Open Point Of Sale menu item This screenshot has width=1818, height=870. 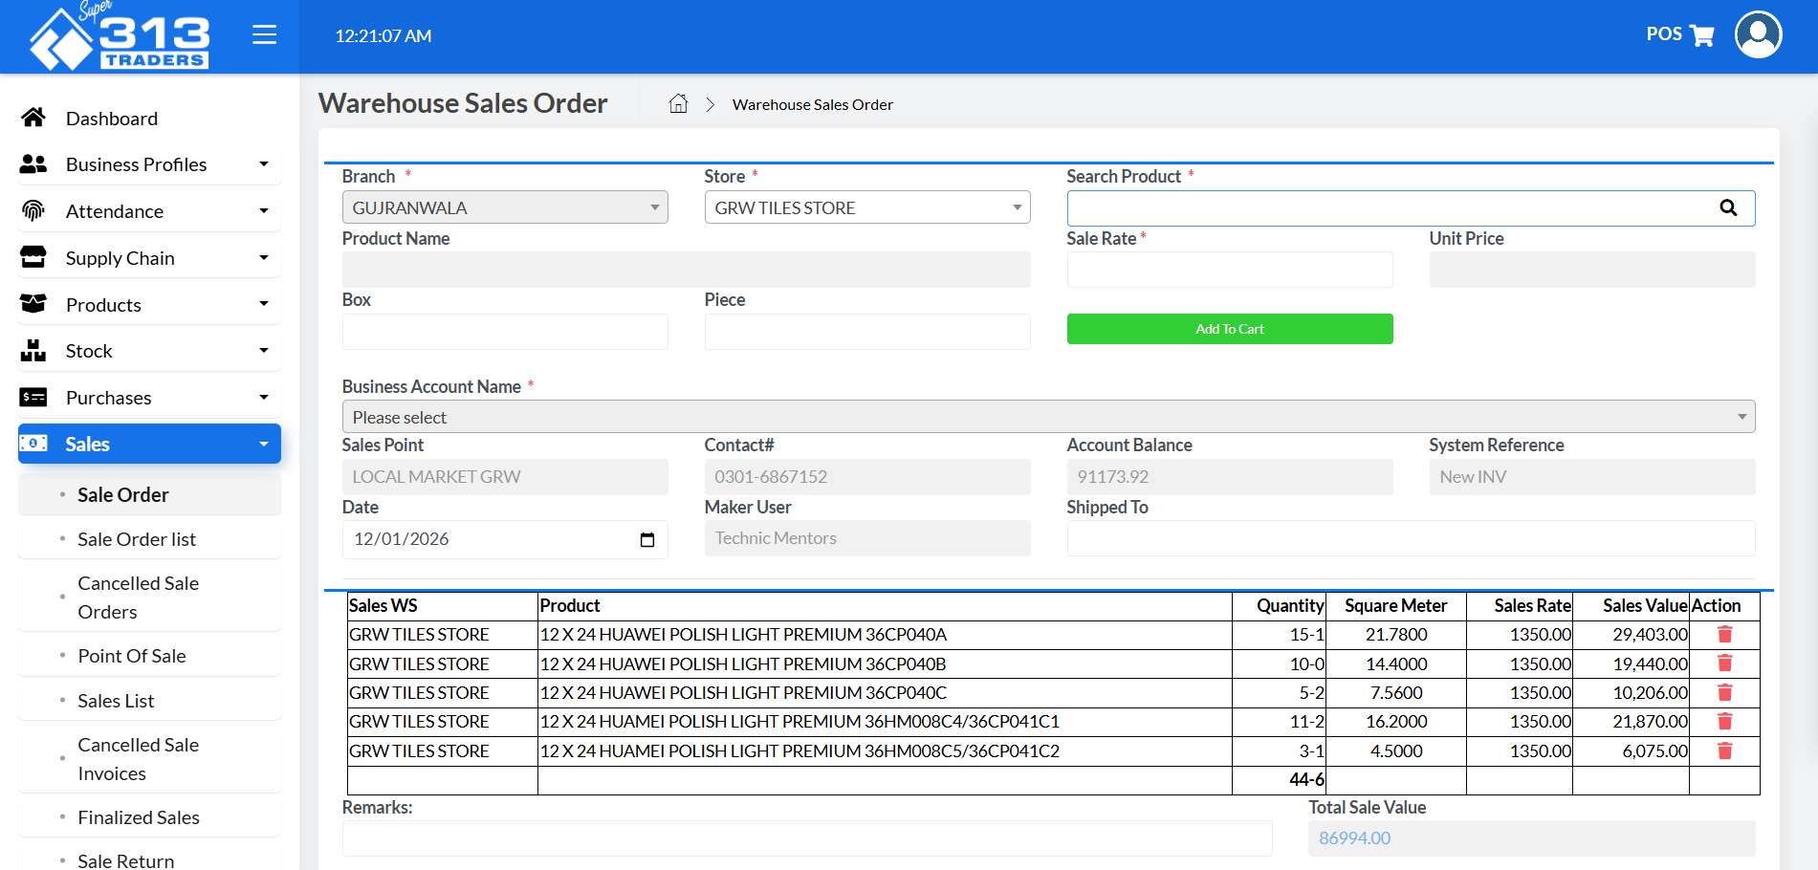(x=132, y=655)
